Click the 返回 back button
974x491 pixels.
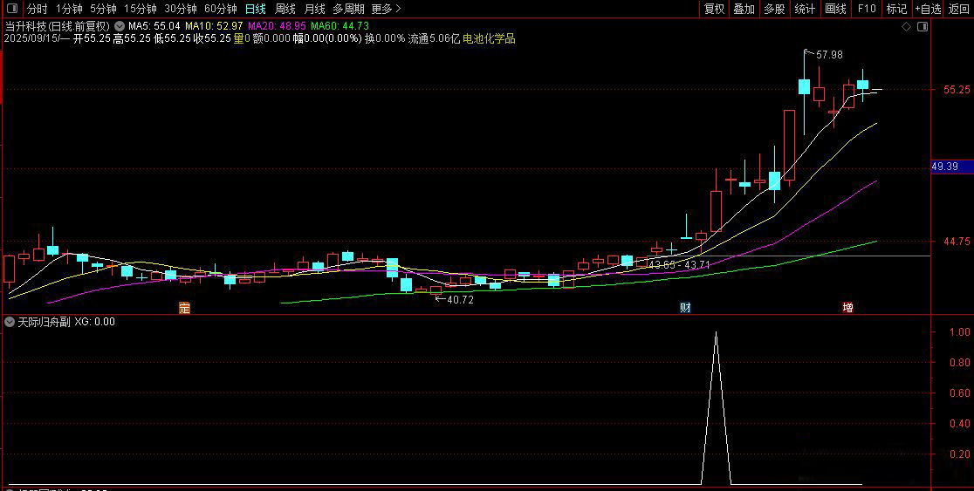[959, 9]
